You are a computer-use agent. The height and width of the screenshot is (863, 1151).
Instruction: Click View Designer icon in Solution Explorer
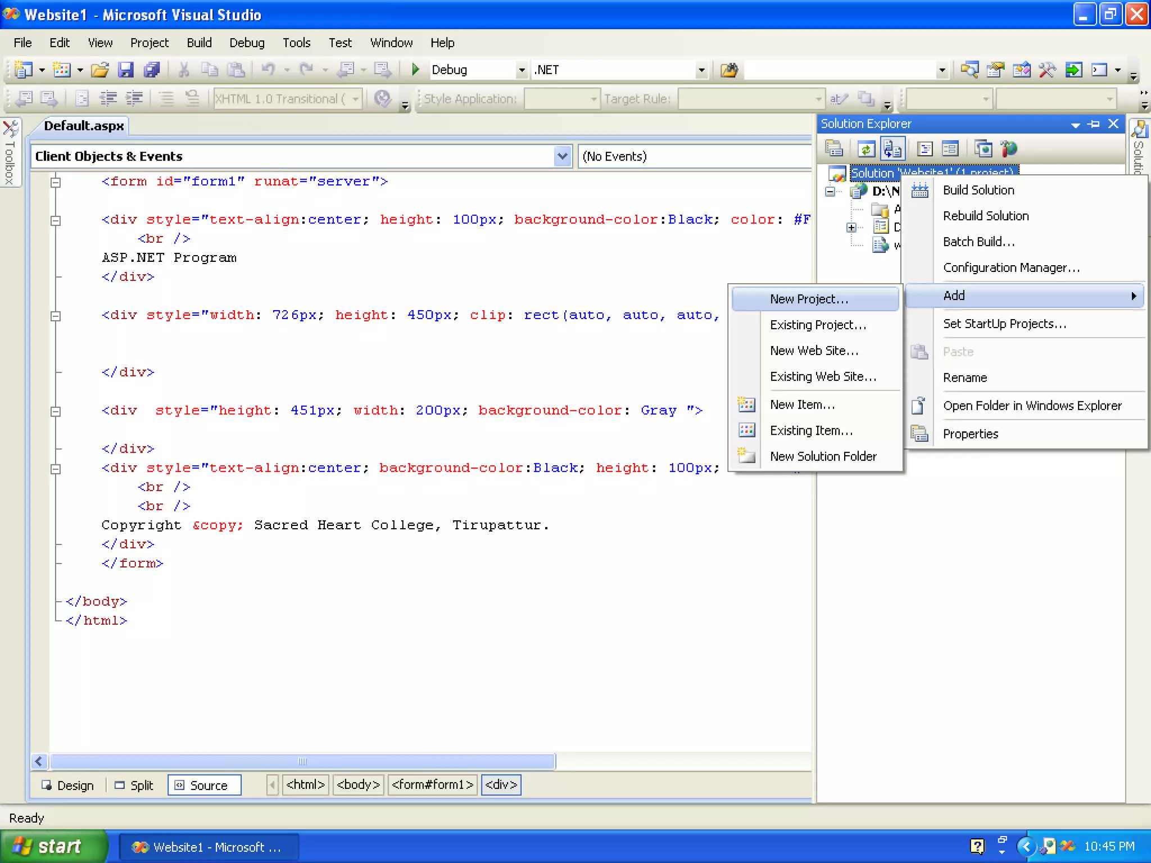click(950, 149)
